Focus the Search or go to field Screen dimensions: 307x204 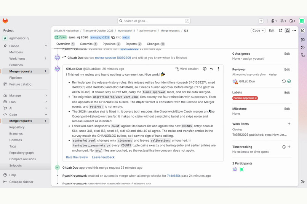click(x=154, y=21)
